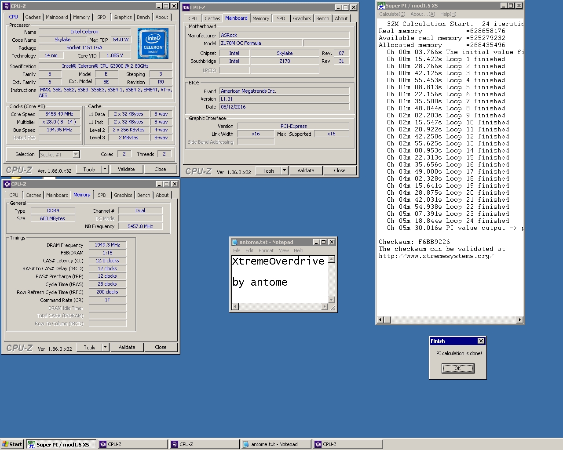Click the Tools button in the CPU window
The width and height of the screenshot is (563, 450).
pyautogui.click(x=89, y=169)
